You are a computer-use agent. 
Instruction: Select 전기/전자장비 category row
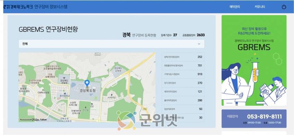coord(183,83)
